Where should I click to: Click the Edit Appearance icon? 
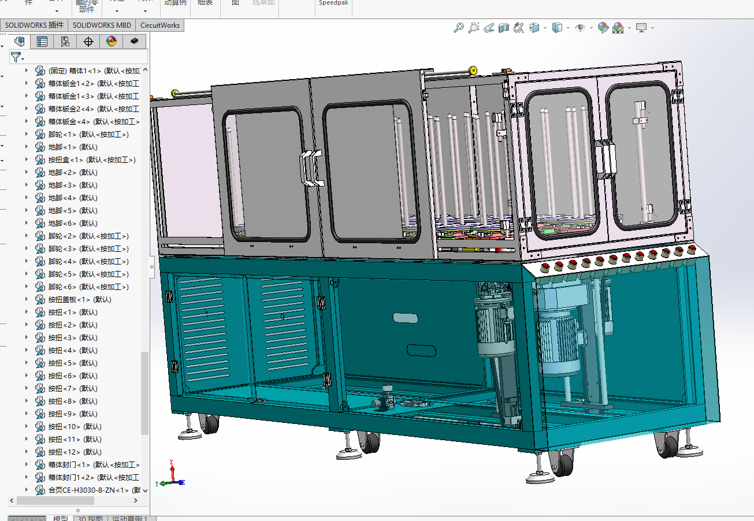(603, 28)
